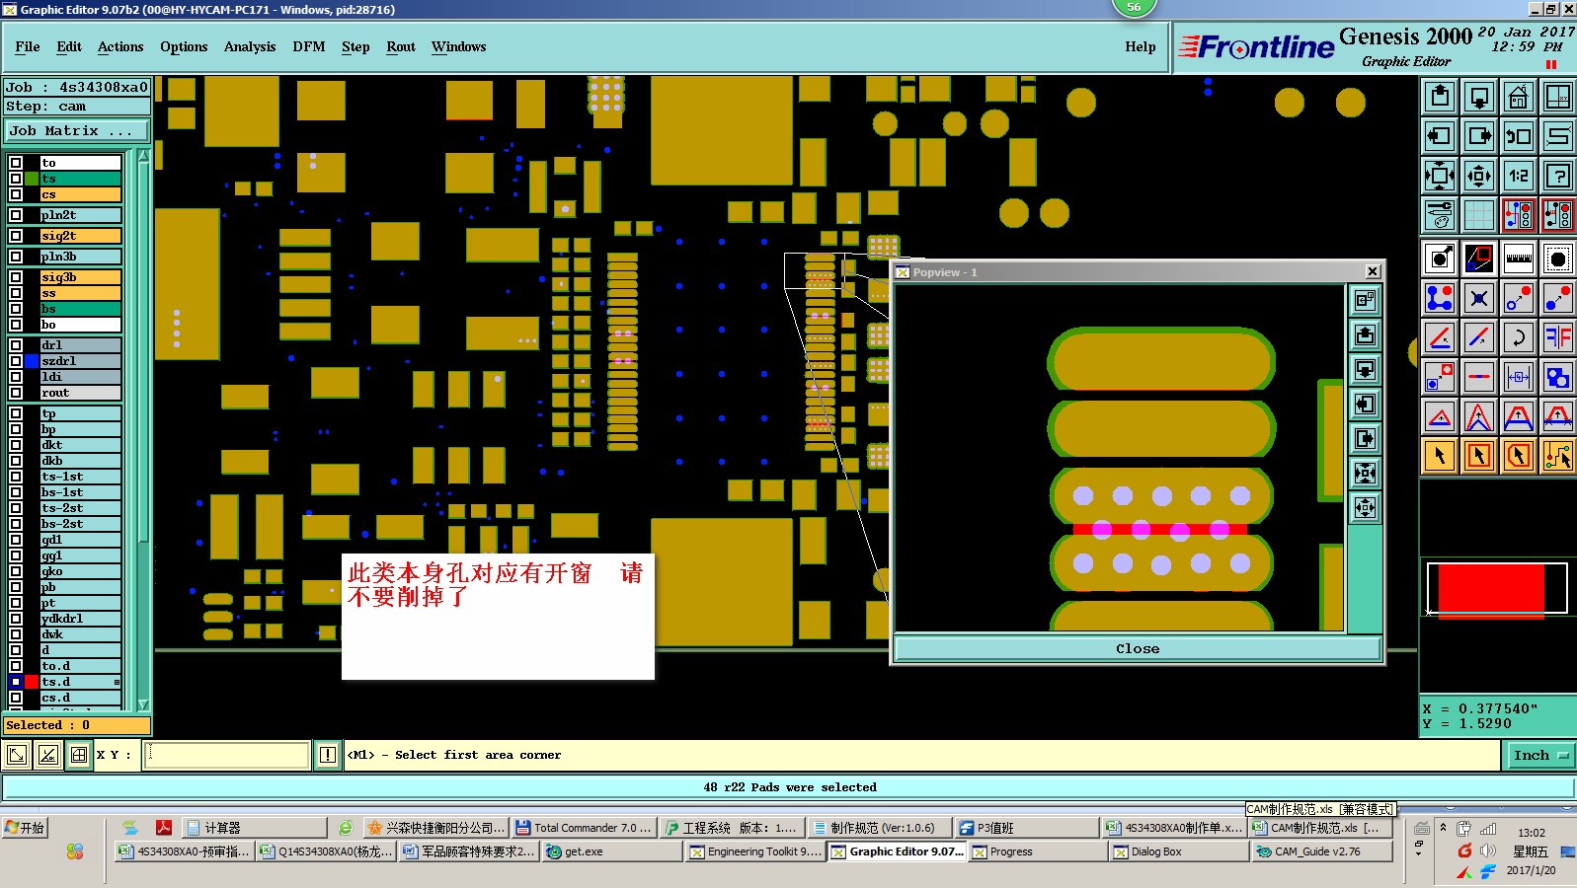
Task: Select the plain arrow select pointer tool
Action: tap(1440, 456)
